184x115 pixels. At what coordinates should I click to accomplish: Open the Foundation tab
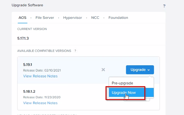click(x=118, y=18)
